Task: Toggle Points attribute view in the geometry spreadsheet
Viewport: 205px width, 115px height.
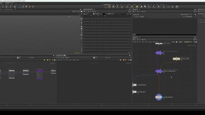Action: point(94,14)
